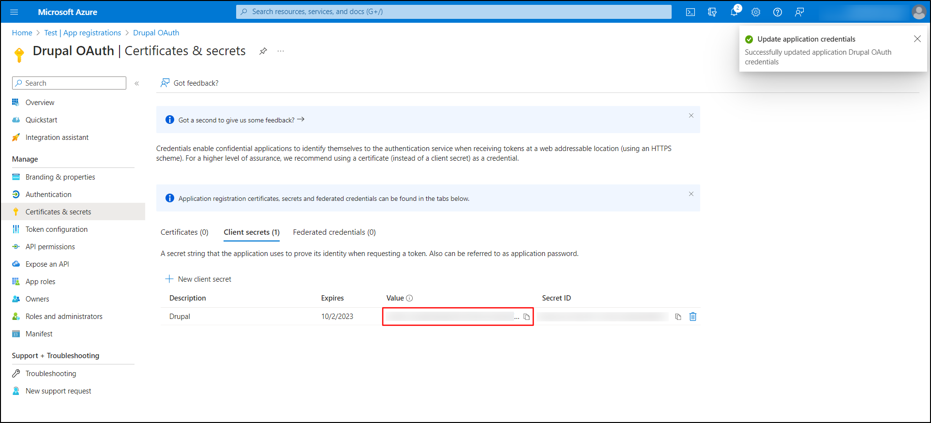
Task: Dismiss the feedback info banner
Action: click(691, 115)
